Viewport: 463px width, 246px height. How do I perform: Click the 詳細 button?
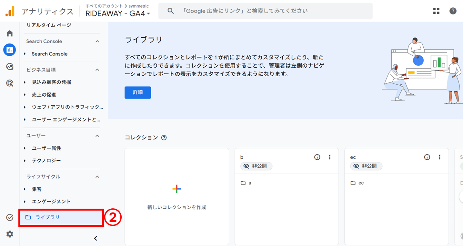(x=138, y=92)
